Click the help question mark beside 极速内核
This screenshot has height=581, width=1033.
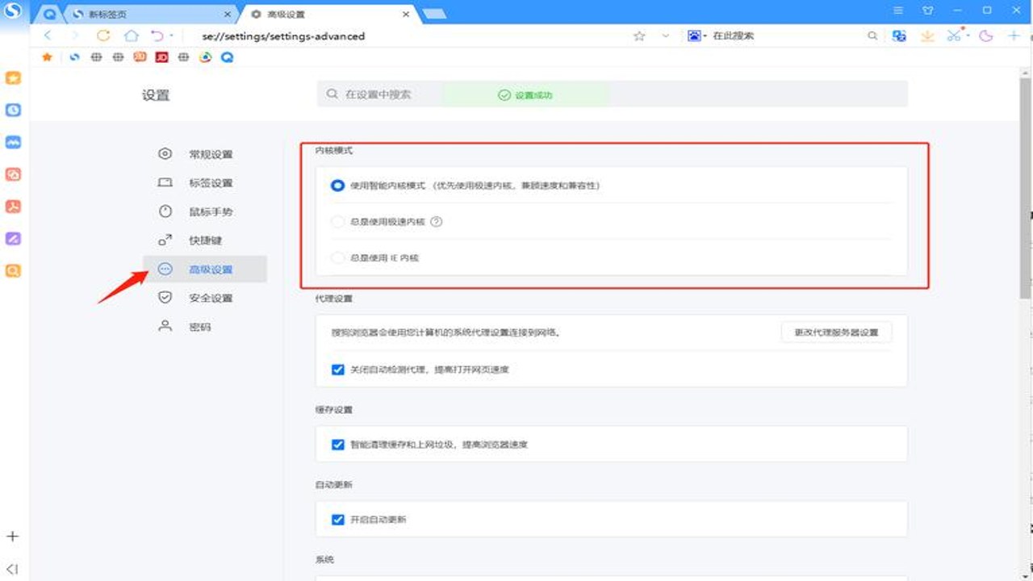[x=437, y=221]
